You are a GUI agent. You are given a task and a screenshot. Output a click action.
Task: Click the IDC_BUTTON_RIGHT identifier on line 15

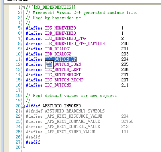click(64, 80)
